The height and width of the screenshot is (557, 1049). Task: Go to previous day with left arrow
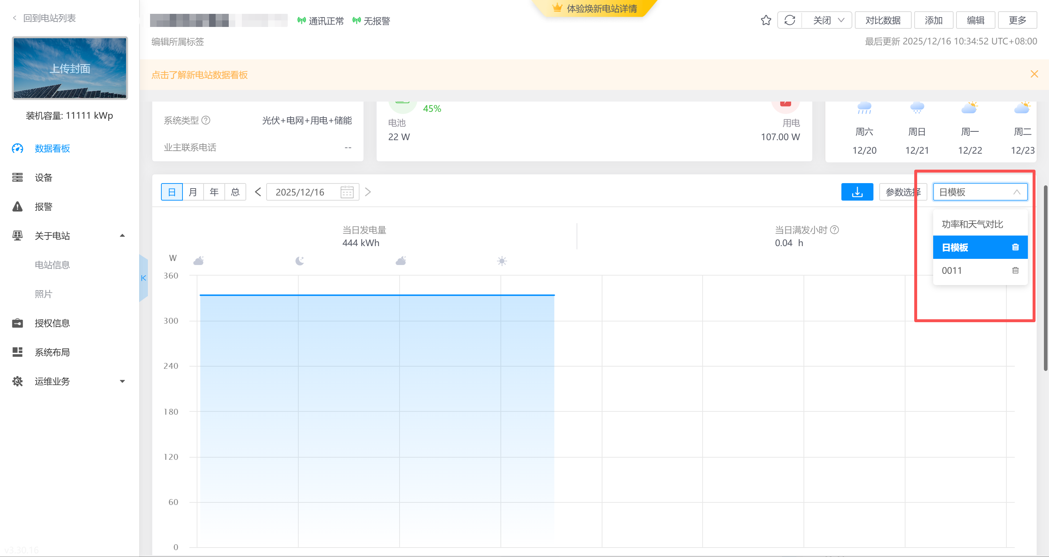click(258, 192)
